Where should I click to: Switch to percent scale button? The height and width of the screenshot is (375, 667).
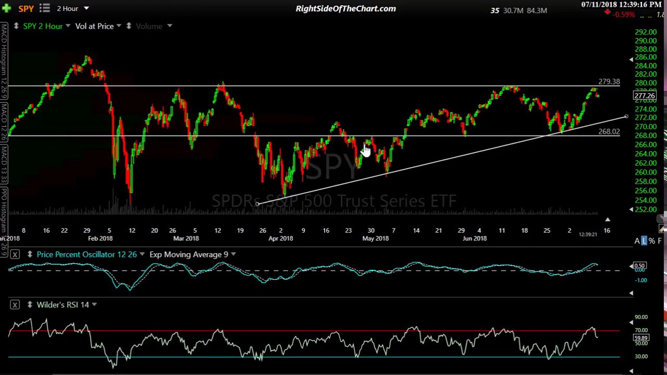[652, 241]
